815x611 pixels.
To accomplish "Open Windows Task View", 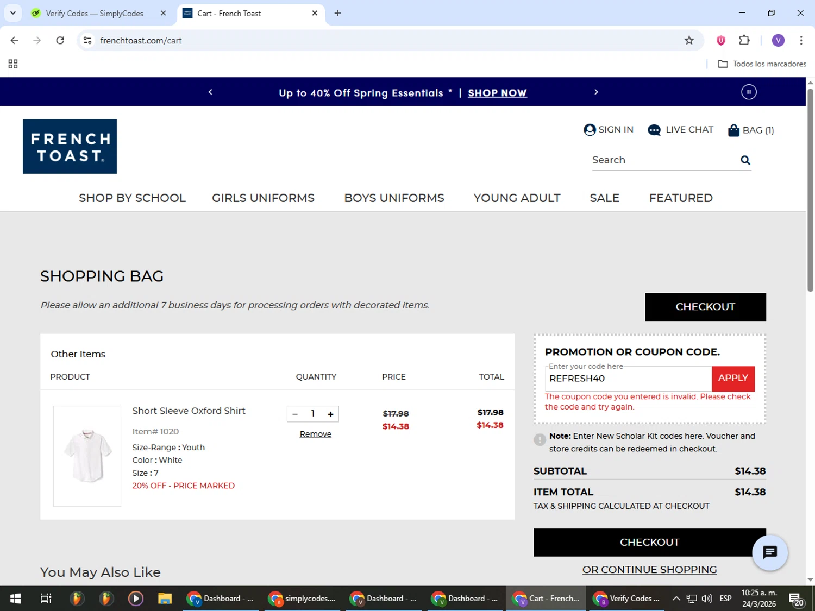I will [x=46, y=599].
